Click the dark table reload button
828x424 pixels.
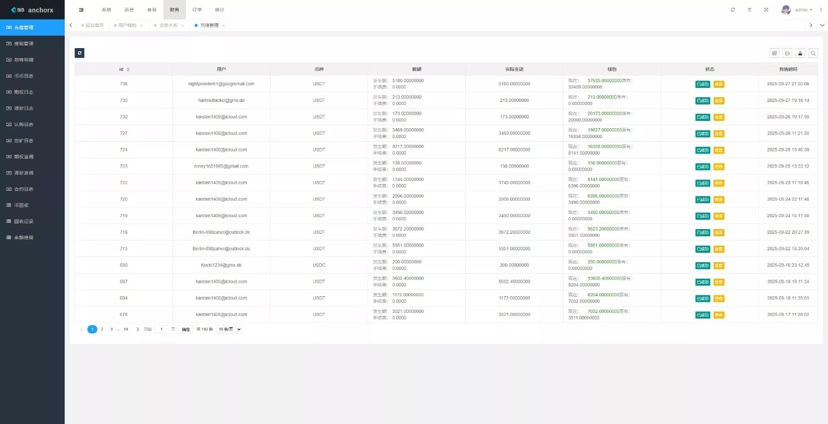click(x=79, y=53)
